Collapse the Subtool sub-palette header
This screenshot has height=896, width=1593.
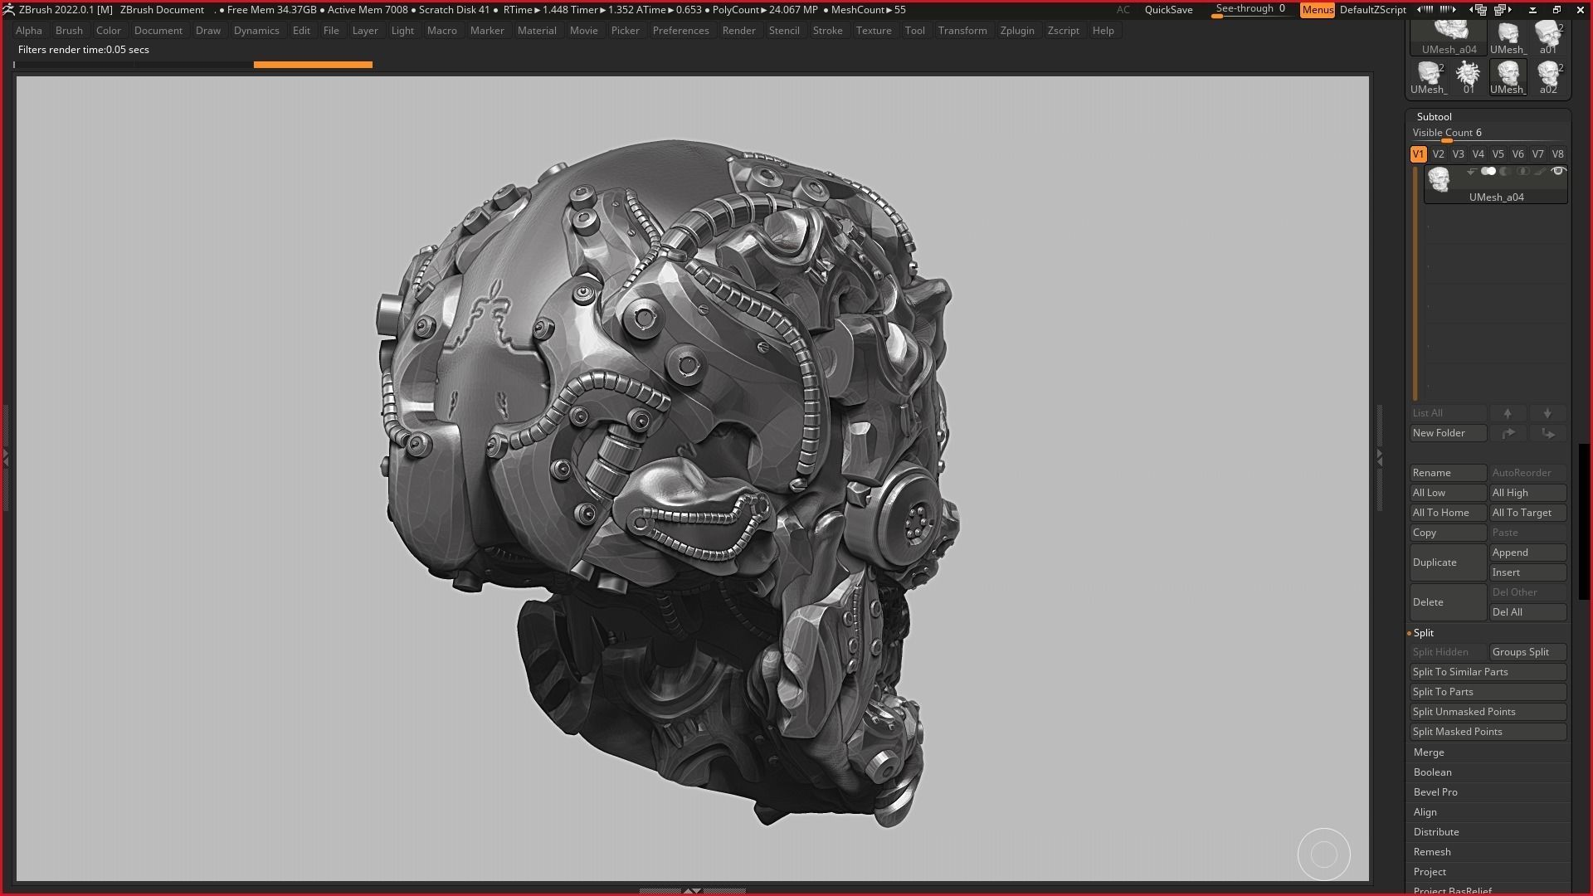(x=1434, y=117)
